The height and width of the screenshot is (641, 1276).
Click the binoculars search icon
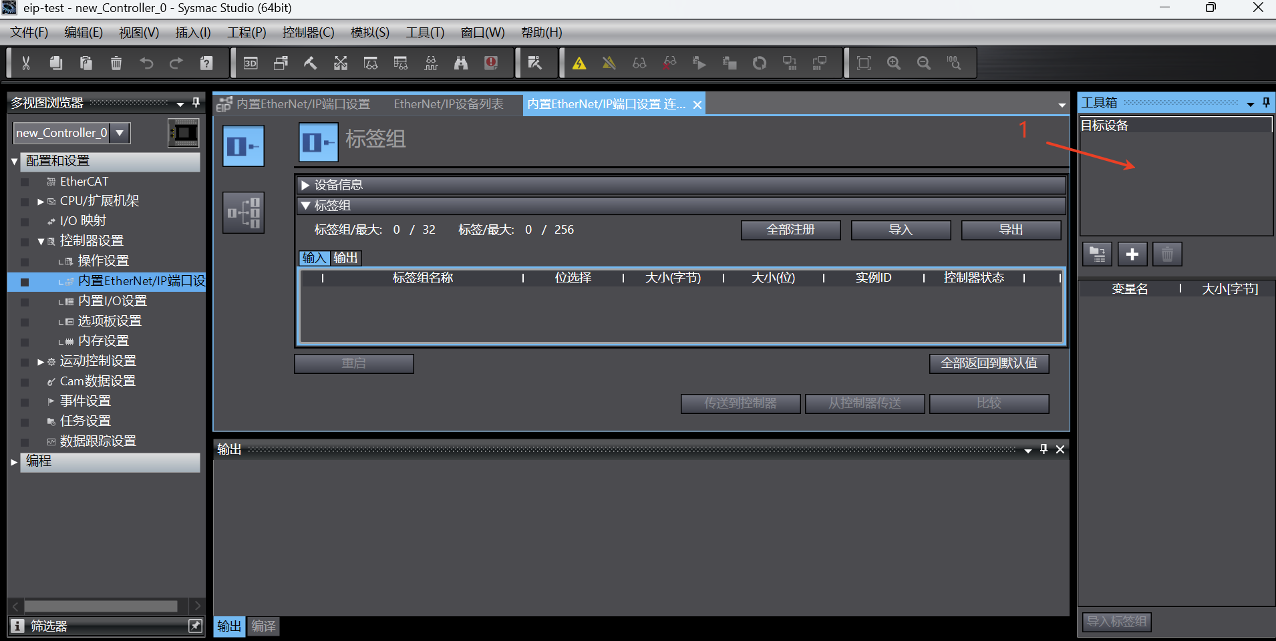(461, 63)
